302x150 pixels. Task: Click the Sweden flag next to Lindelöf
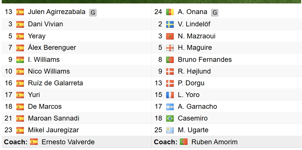170,24
